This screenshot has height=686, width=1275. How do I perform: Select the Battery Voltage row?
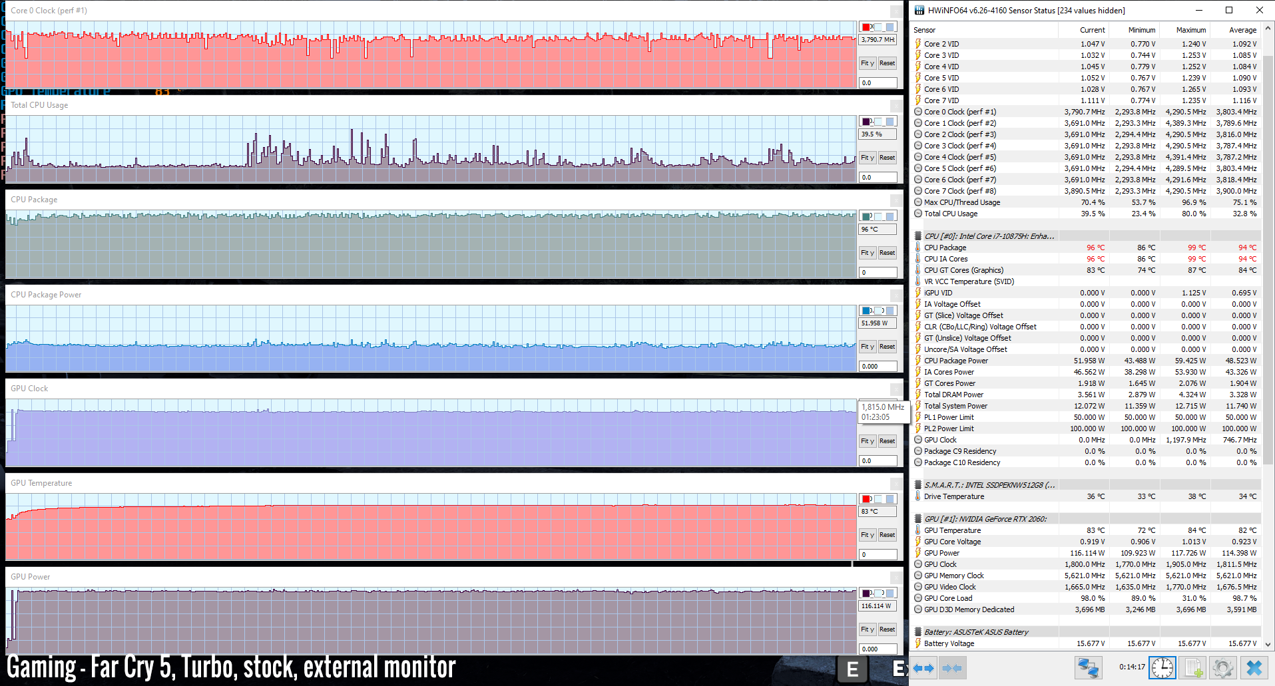pyautogui.click(x=1086, y=643)
